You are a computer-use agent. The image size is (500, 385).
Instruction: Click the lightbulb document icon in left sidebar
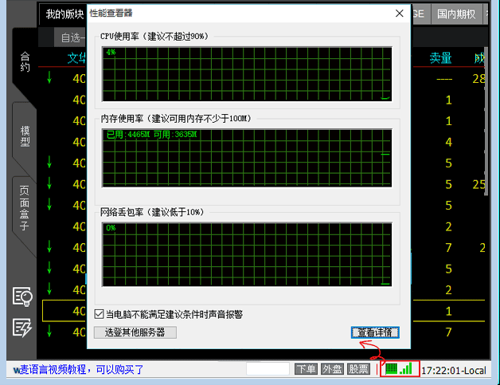tap(22, 297)
